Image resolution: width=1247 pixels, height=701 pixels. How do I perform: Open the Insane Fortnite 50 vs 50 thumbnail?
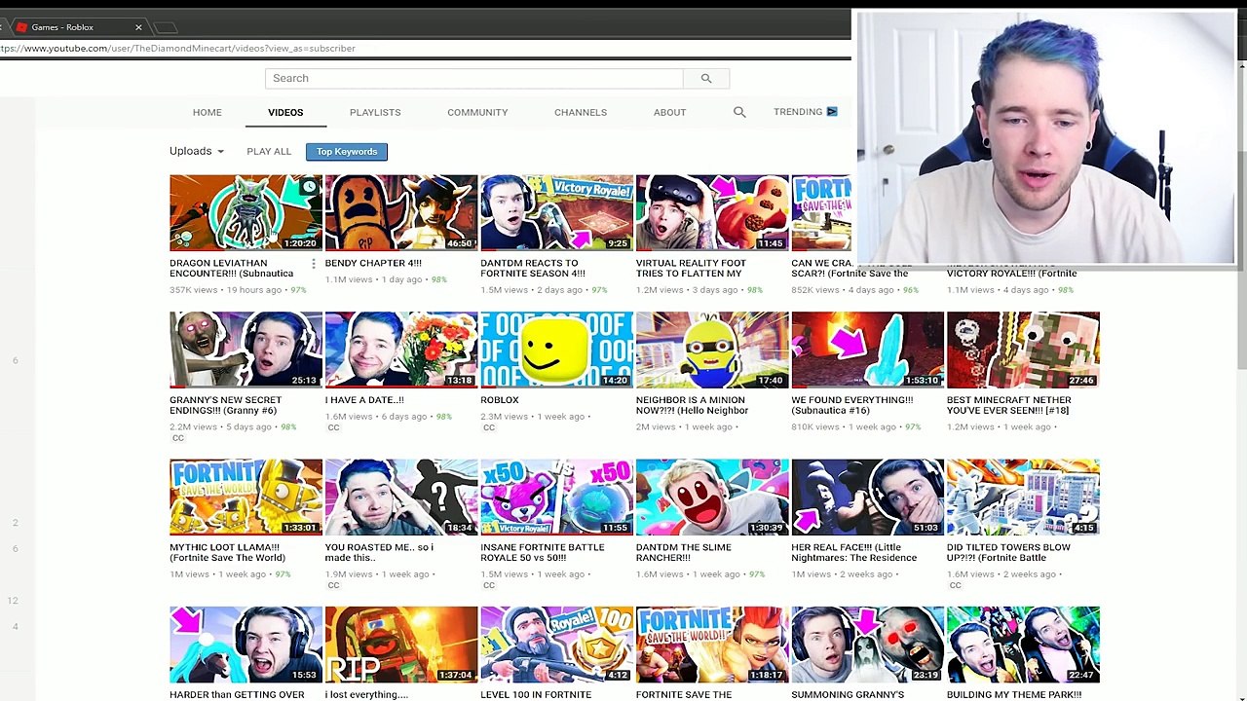pos(556,498)
